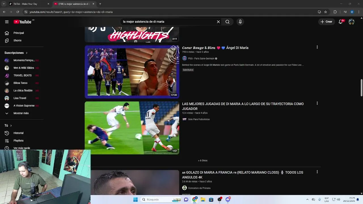Open the Biksa Tatoo channel avatar
This screenshot has height=204, width=363.
click(x=7, y=83)
